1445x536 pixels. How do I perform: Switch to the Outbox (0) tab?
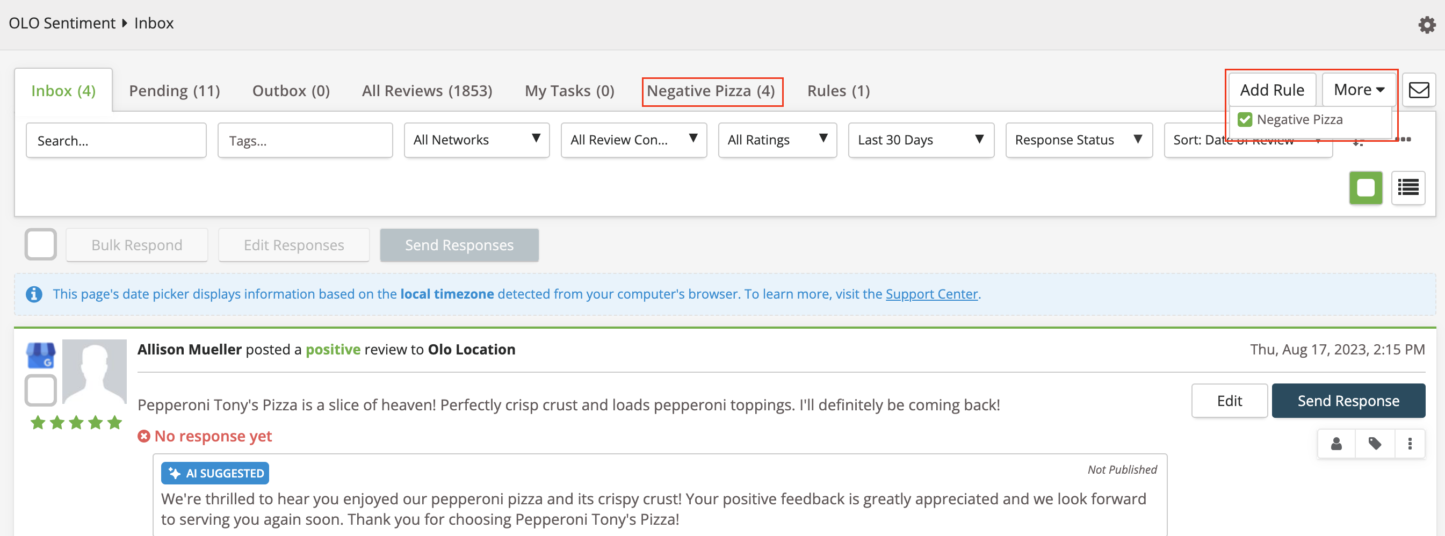(x=291, y=90)
